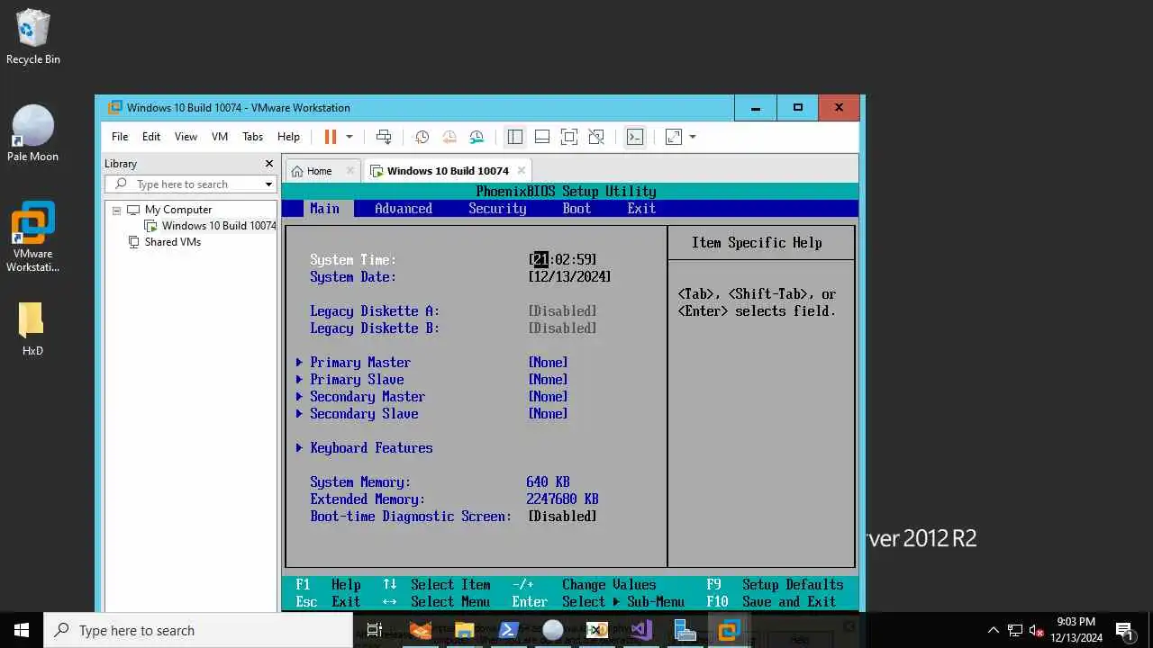Open the Snapshot Manager icon

click(x=477, y=137)
